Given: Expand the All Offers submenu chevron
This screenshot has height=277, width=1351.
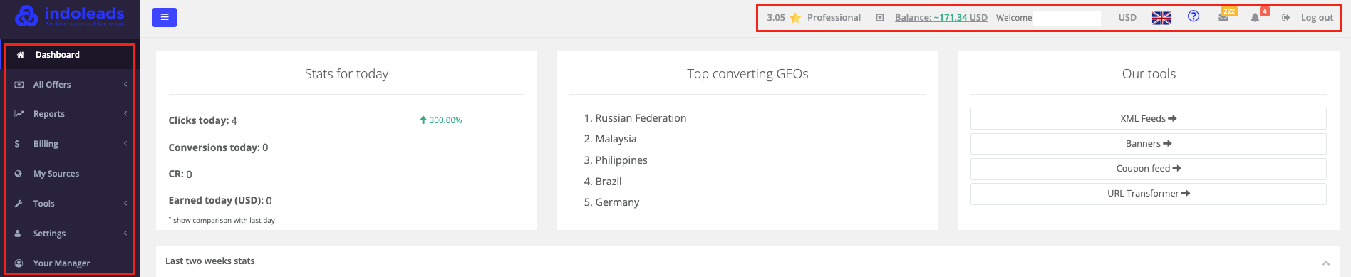Looking at the screenshot, I should point(125,85).
